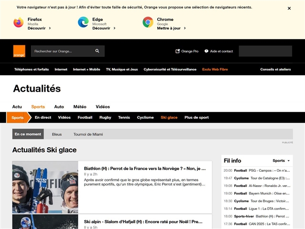Open Conseils et ateliers
Image resolution: width=305 pixels, height=229 pixels.
pos(275,69)
